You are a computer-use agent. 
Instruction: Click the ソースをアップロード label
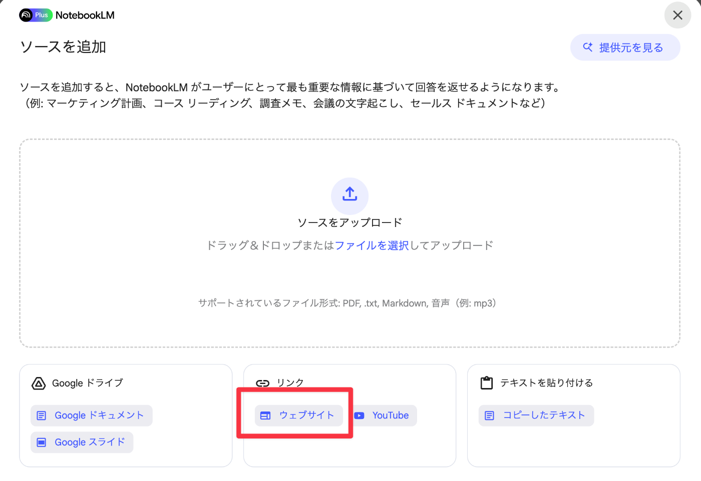(x=350, y=222)
